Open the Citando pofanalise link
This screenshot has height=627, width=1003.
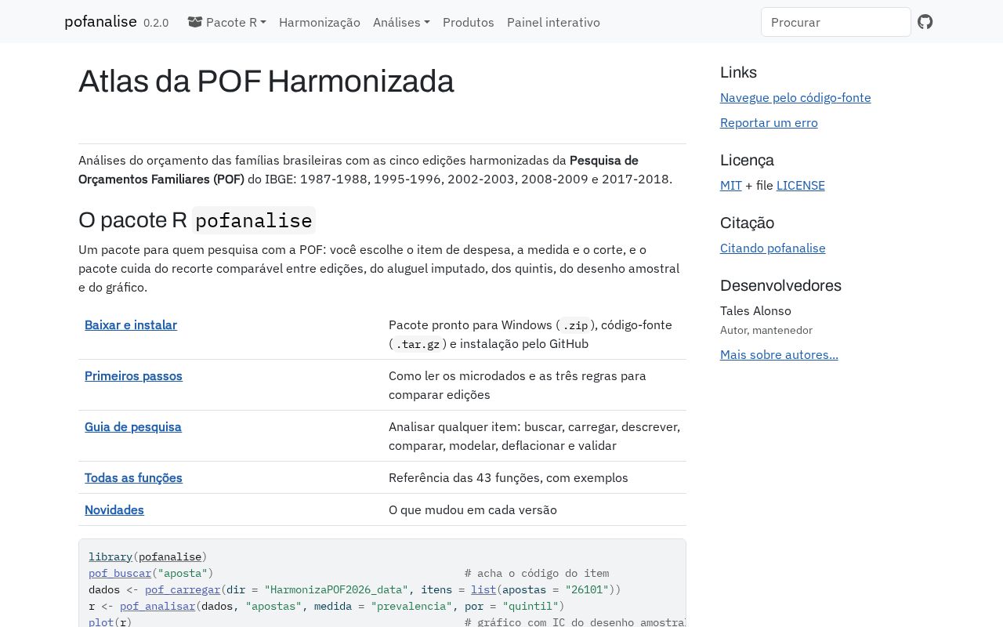coord(773,248)
